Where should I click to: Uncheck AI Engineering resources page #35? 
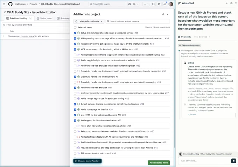click(x=75, y=38)
